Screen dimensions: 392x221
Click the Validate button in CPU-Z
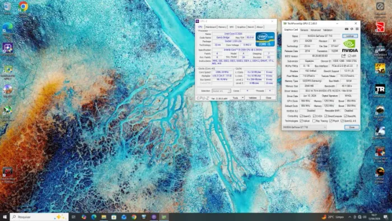[x=253, y=98]
